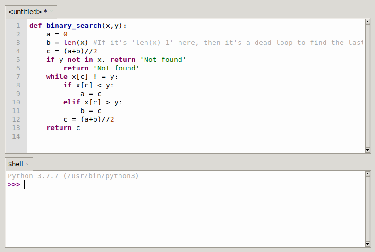This screenshot has width=375, height=252.
Task: Click 'return' keyword on line 6
Action: coord(76,68)
